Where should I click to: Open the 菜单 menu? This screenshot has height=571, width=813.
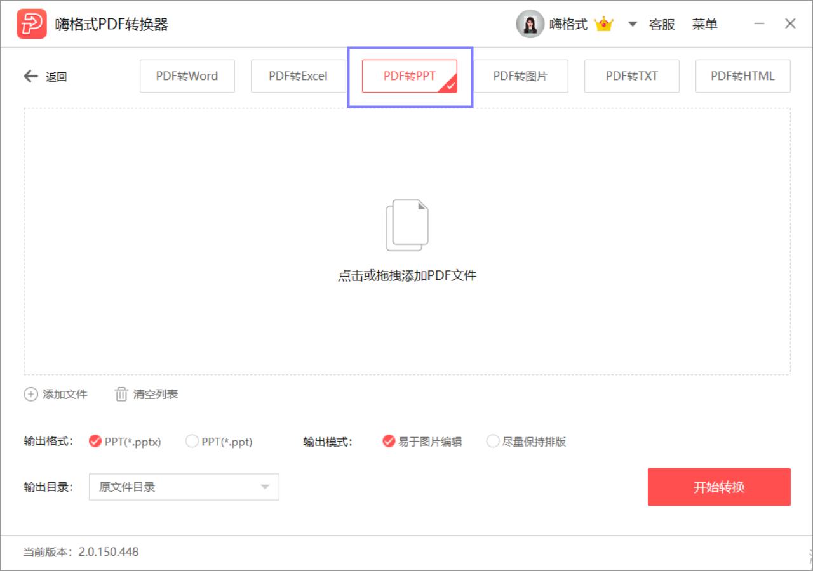pyautogui.click(x=705, y=24)
